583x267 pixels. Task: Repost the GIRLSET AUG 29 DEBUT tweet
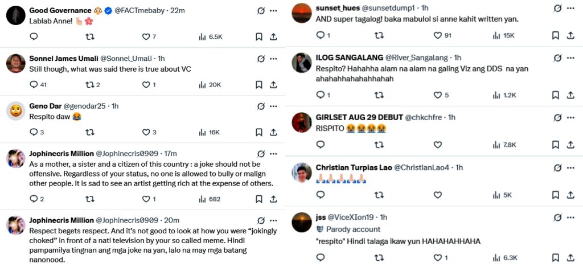tap(379, 145)
